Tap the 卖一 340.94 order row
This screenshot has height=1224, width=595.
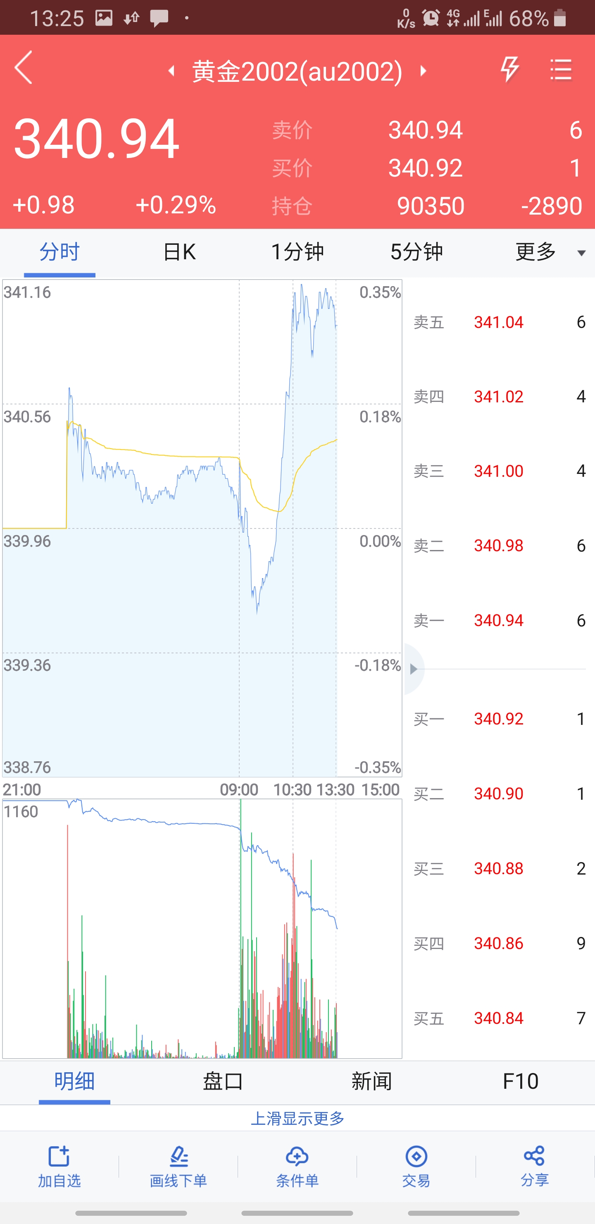pyautogui.click(x=499, y=621)
